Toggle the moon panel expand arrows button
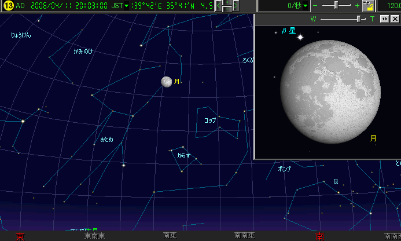The height and width of the screenshot is (241, 401). (384, 19)
